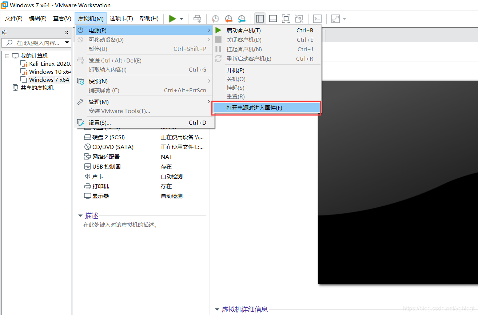Image resolution: width=478 pixels, height=315 pixels.
Task: Click the 虚拟机(M) menu
Action: click(x=91, y=19)
